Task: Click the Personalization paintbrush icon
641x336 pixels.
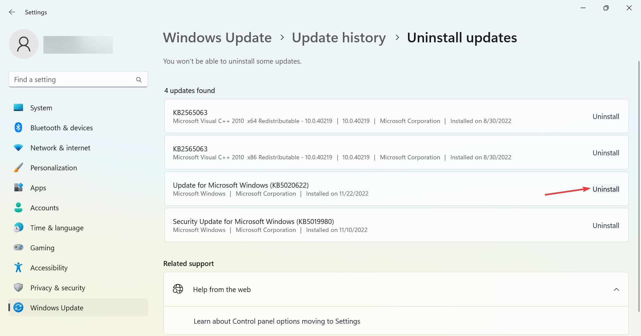Action: pos(18,168)
